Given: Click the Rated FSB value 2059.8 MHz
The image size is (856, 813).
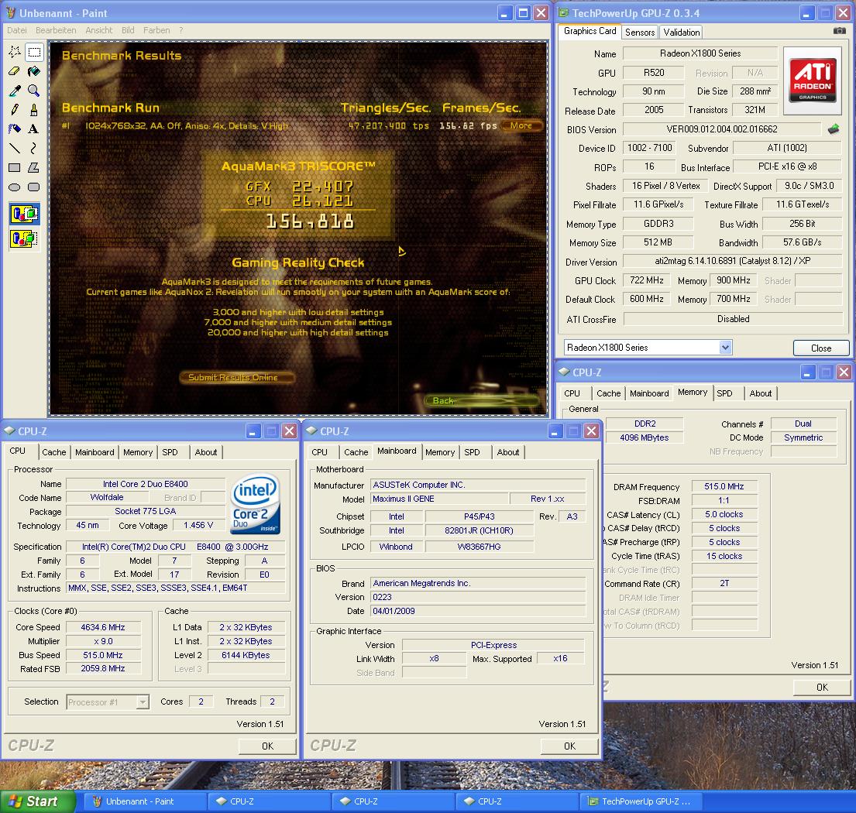Looking at the screenshot, I should [x=103, y=668].
